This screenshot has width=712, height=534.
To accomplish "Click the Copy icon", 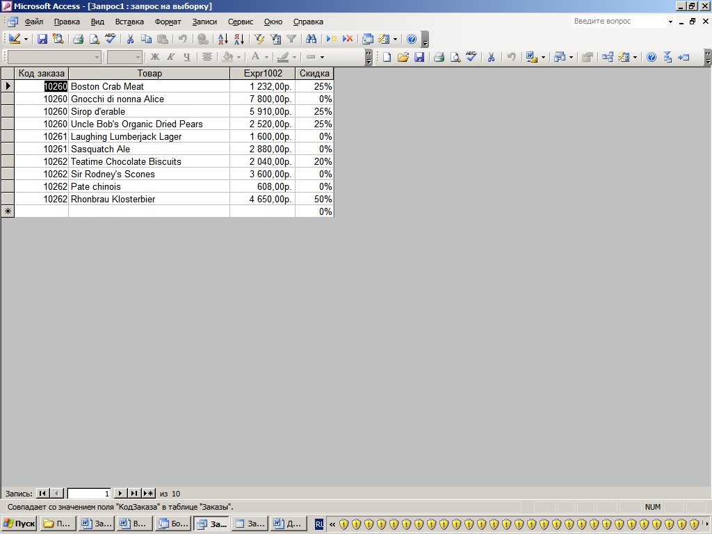I will 146,39.
